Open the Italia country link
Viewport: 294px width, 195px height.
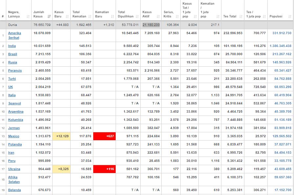[12, 95]
